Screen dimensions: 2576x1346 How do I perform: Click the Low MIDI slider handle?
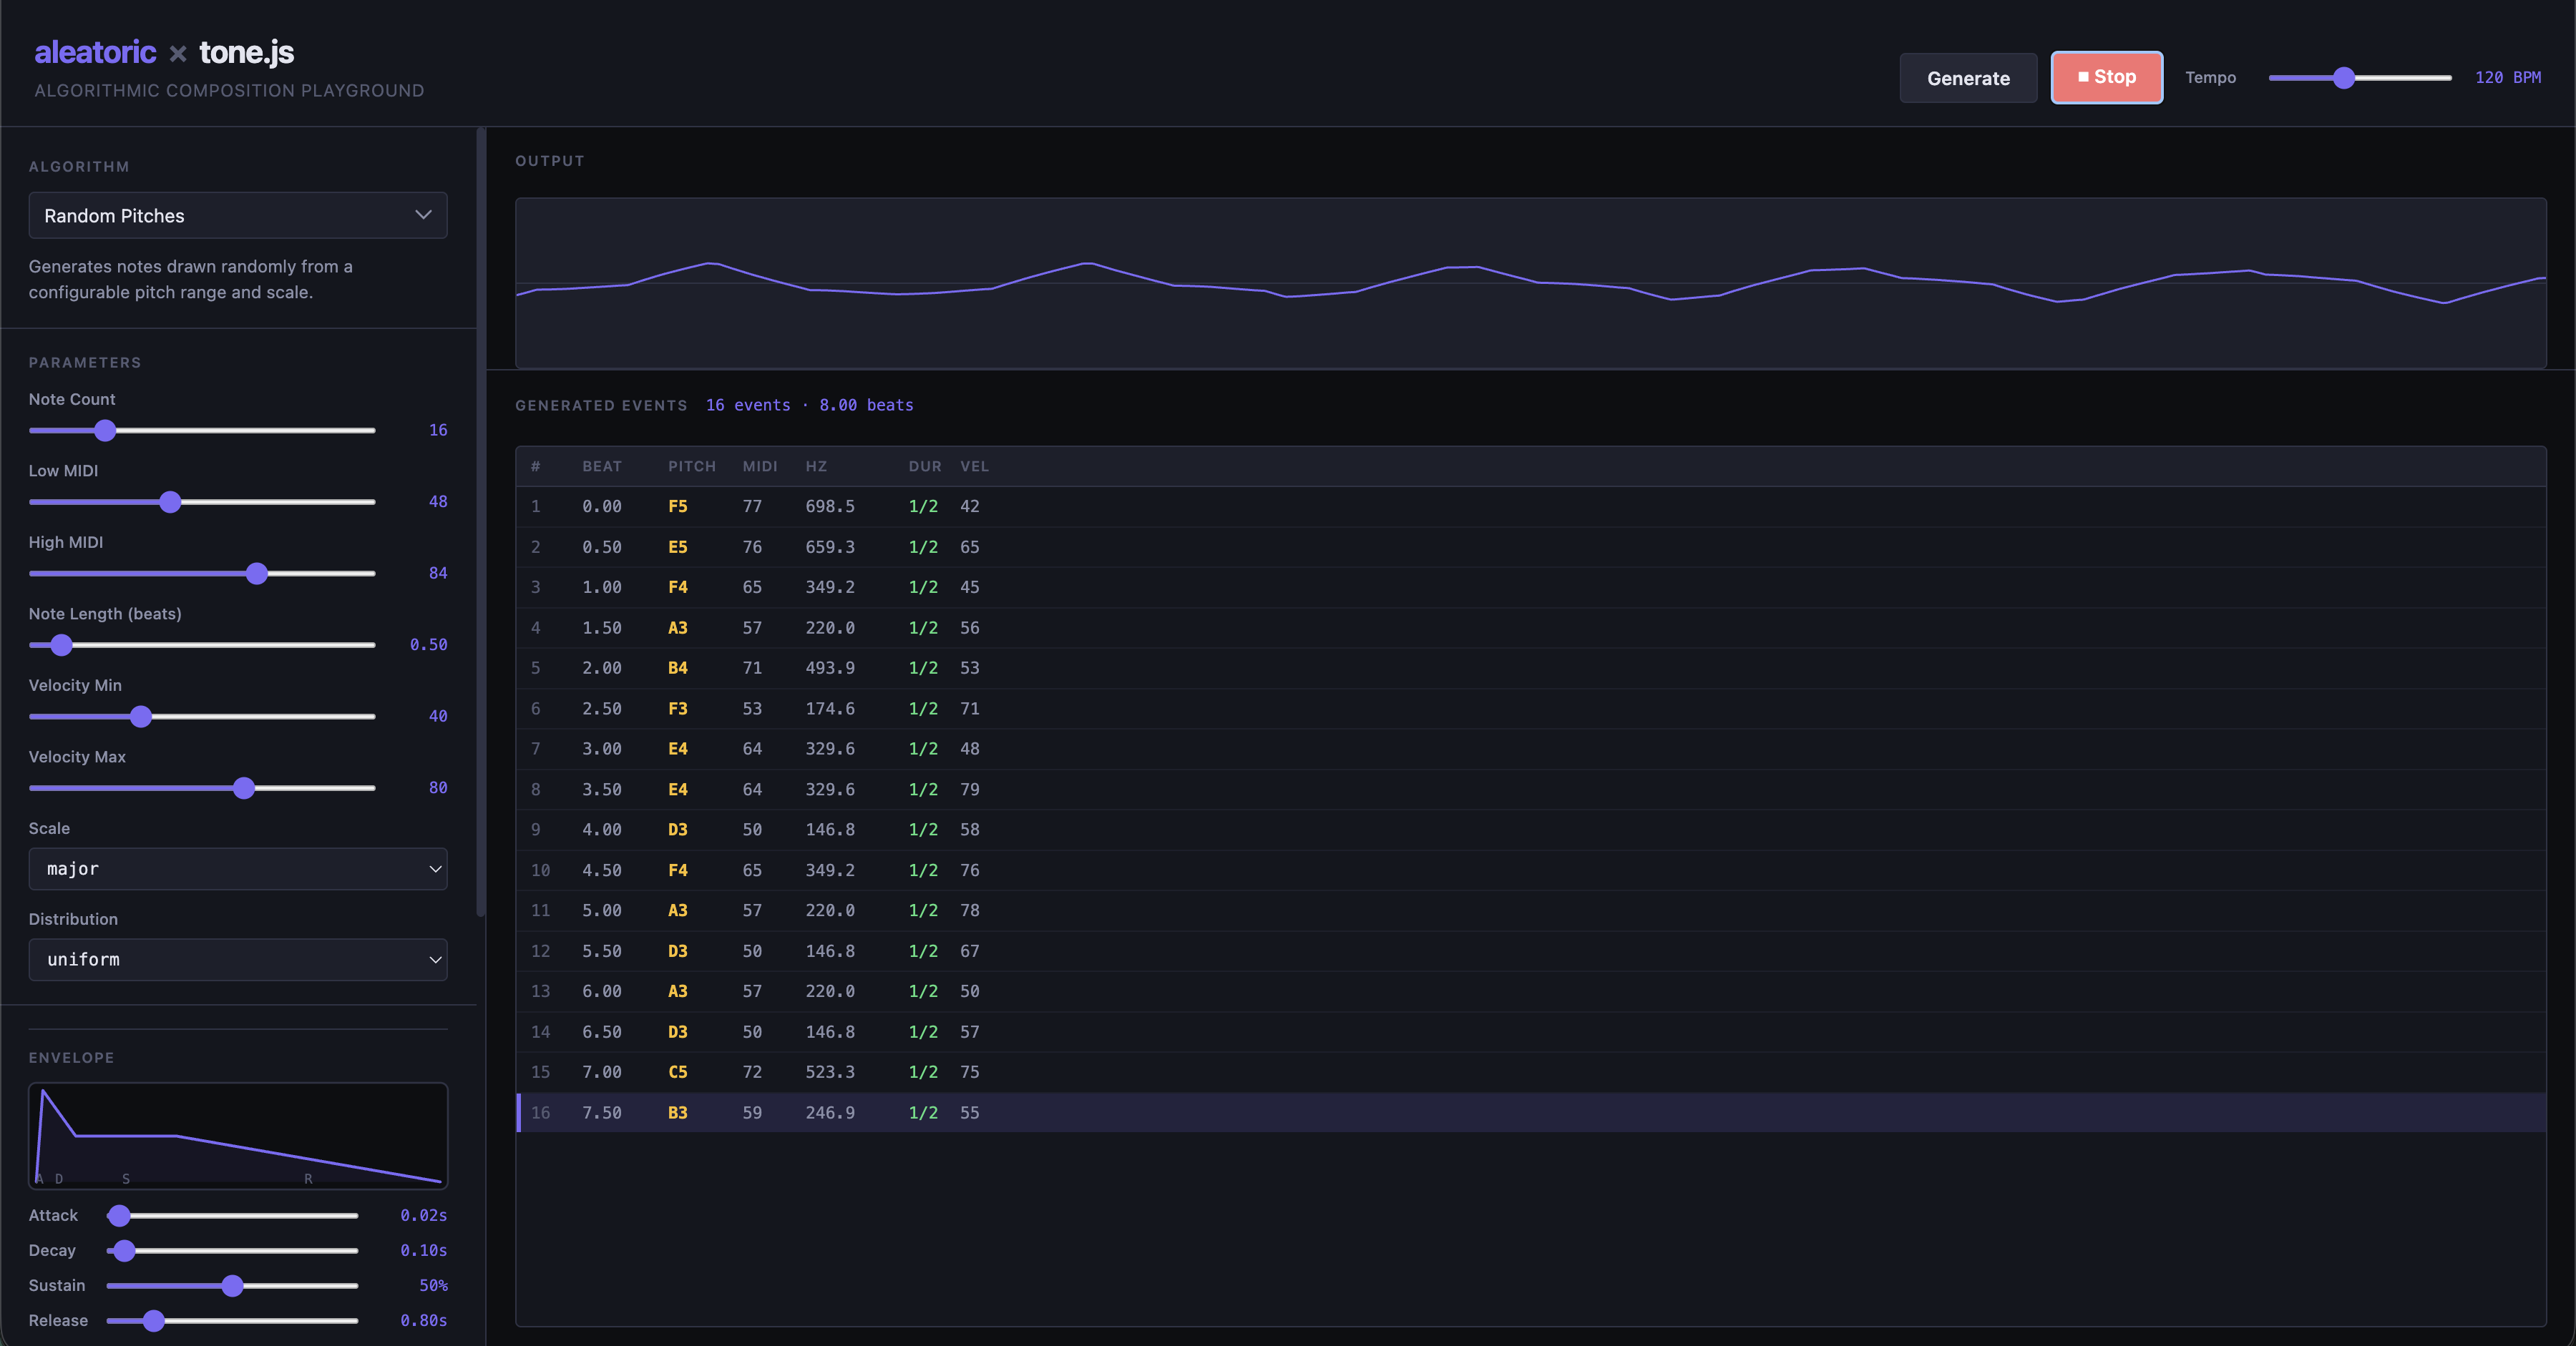(x=170, y=501)
